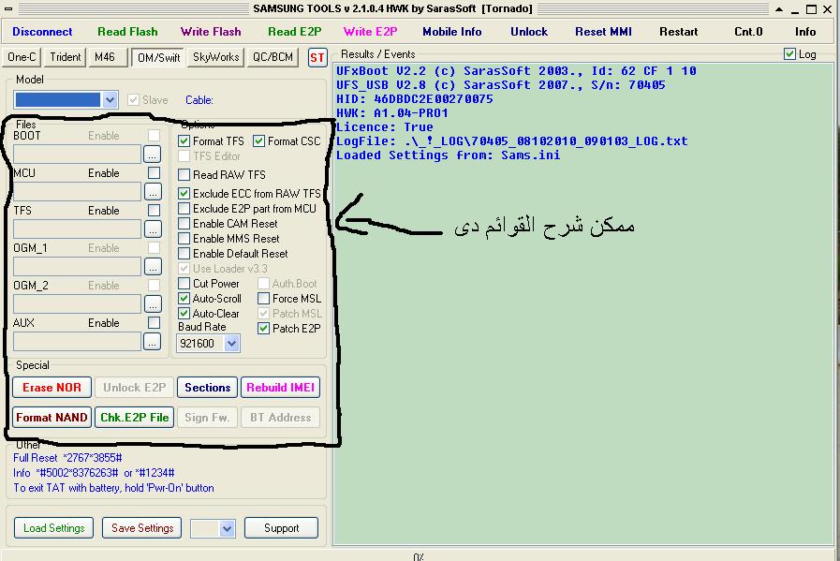Toggle Auto-Scroll checkbox
The width and height of the screenshot is (840, 561).
(x=184, y=299)
